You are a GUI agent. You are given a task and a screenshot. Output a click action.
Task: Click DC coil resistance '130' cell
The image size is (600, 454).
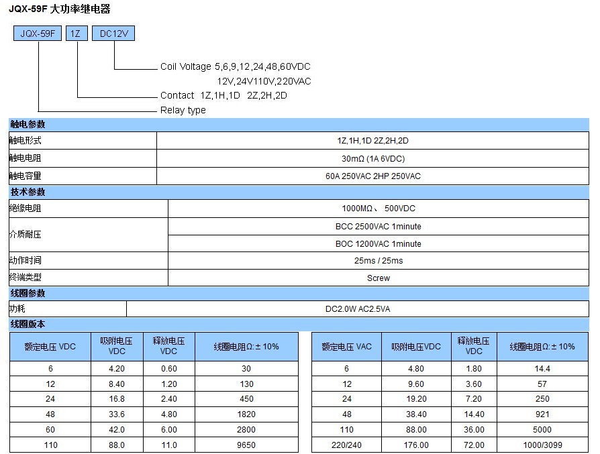click(x=246, y=384)
